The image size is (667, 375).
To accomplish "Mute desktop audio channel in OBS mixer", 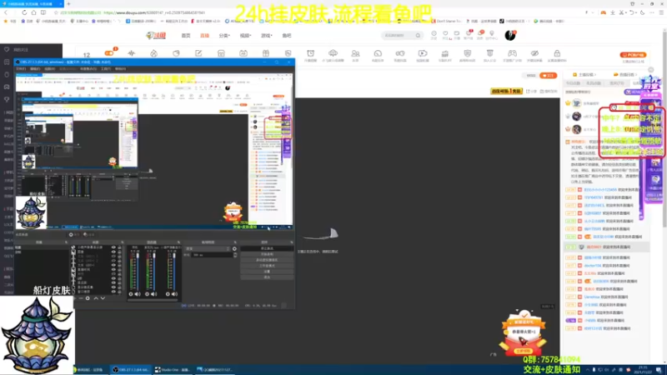I will tap(138, 294).
